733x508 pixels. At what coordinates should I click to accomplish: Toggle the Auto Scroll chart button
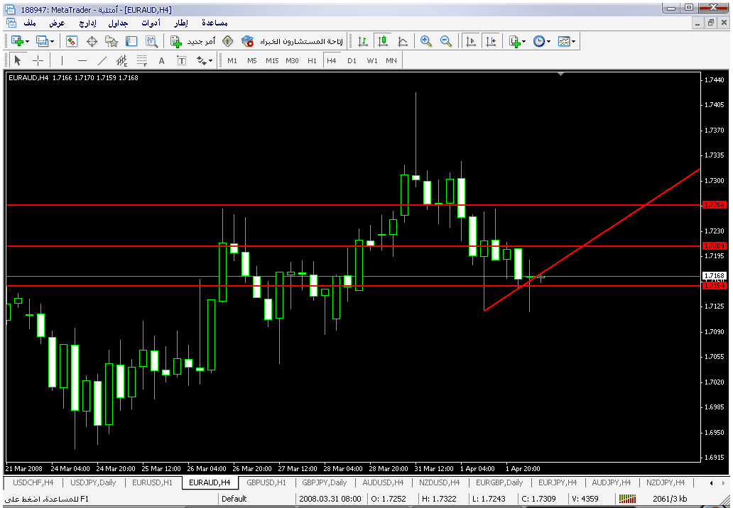[470, 41]
